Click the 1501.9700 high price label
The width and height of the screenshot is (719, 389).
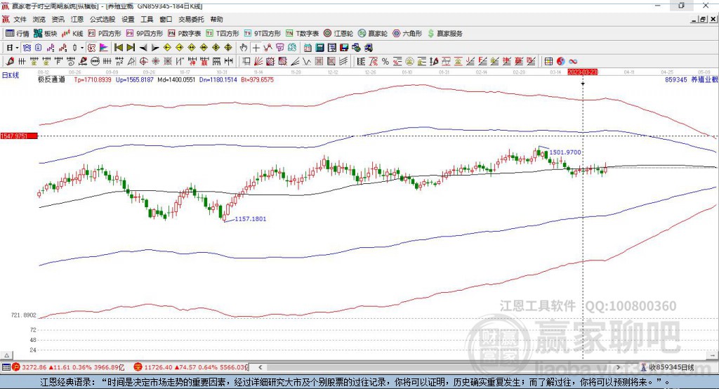(x=565, y=152)
